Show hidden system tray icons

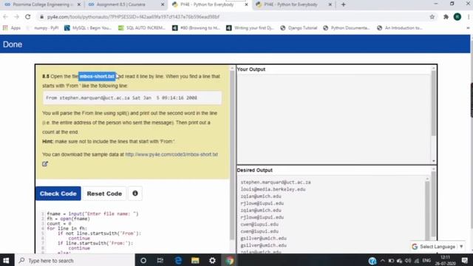[x=383, y=261]
